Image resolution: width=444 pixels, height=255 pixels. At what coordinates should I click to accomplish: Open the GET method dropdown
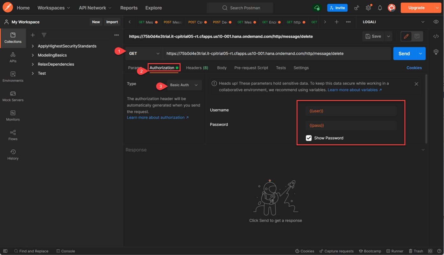[144, 54]
